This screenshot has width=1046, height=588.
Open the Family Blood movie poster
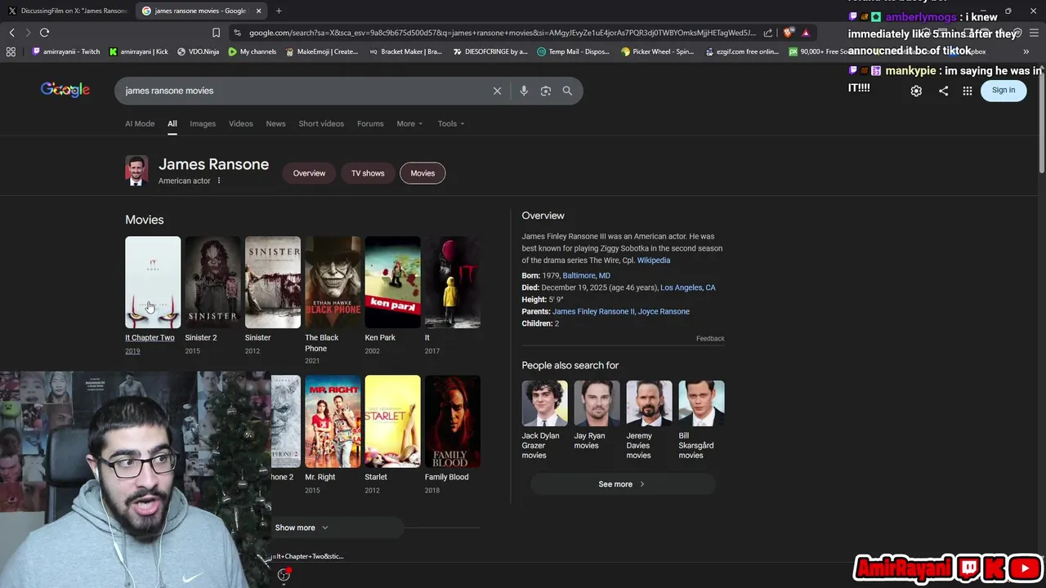click(x=453, y=421)
